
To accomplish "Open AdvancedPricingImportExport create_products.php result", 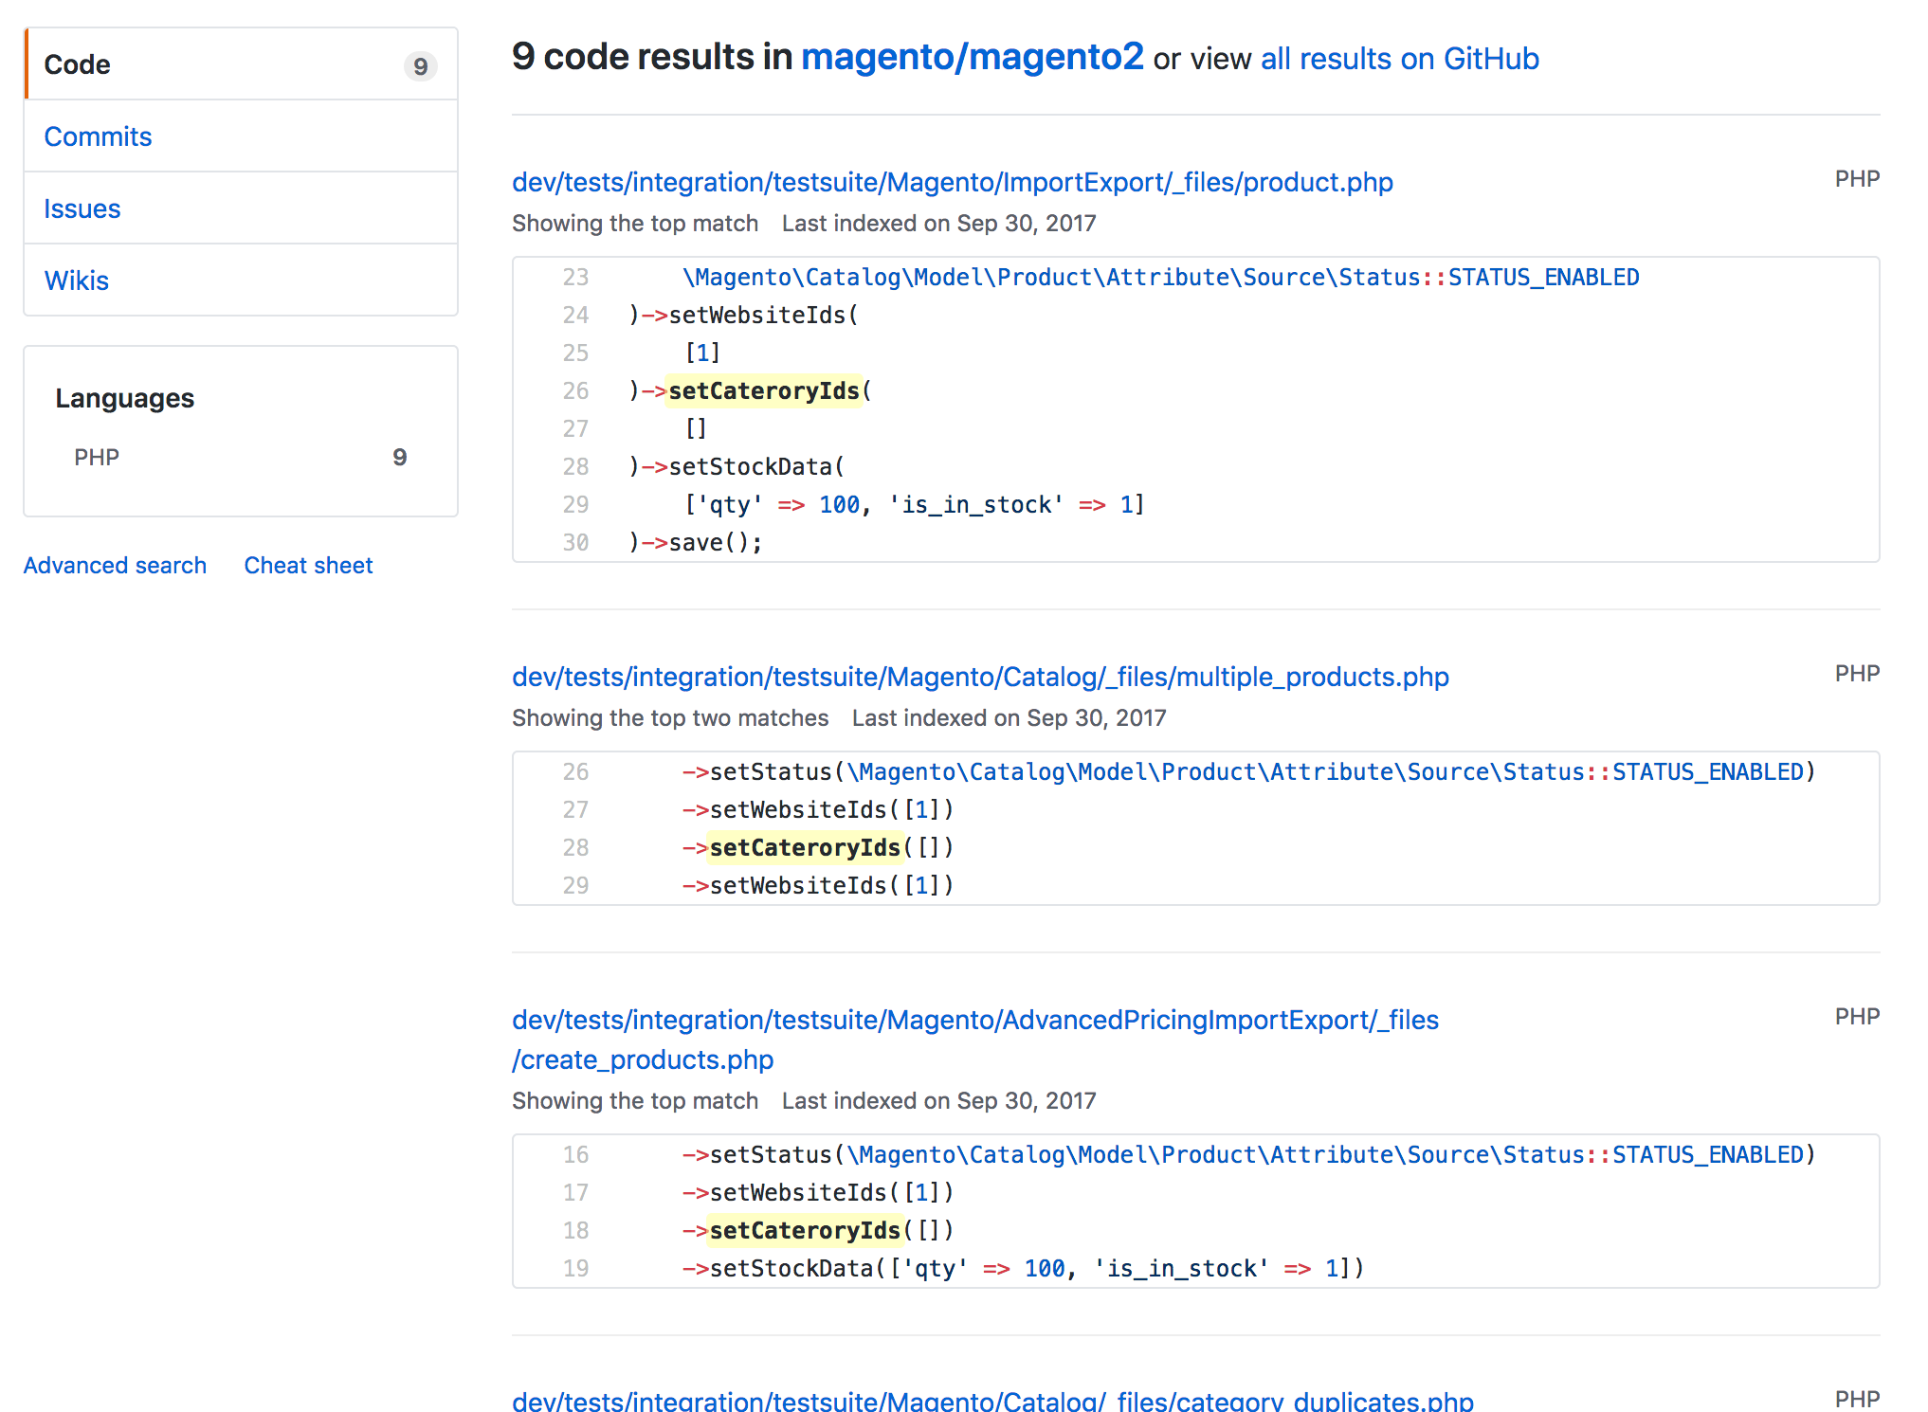I will (x=974, y=1021).
